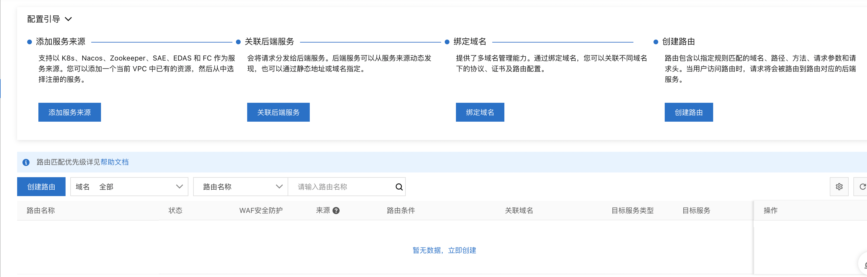
Task: Click the 创建路由 button in the guide panel
Action: click(689, 112)
